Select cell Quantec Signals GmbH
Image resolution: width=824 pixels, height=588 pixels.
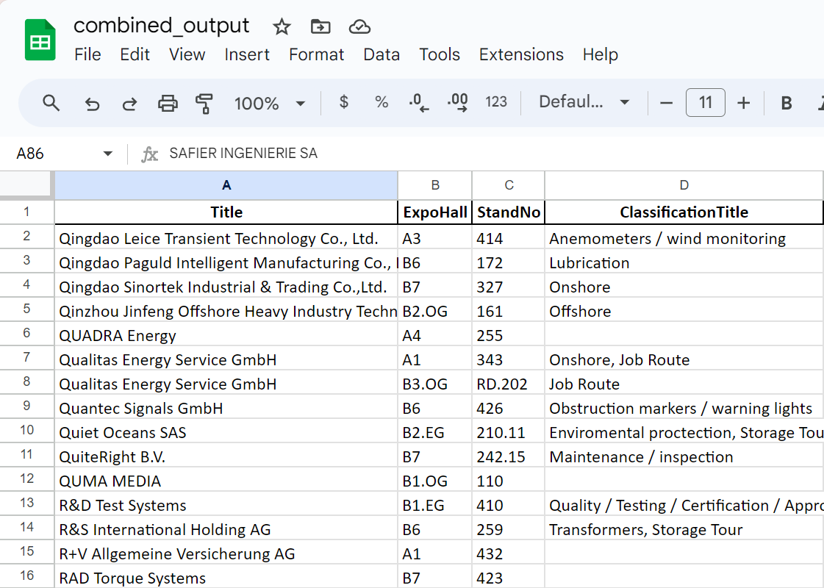tap(226, 408)
